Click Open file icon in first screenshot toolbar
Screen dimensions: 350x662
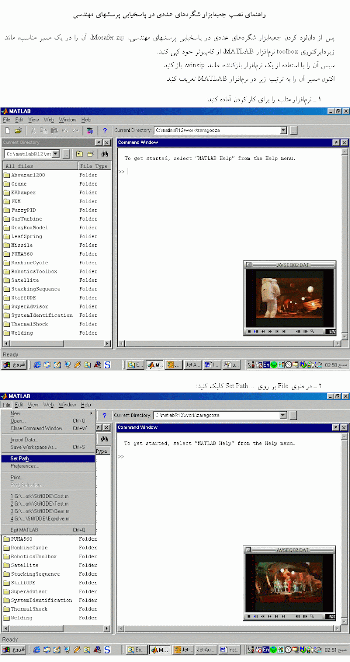click(x=18, y=130)
